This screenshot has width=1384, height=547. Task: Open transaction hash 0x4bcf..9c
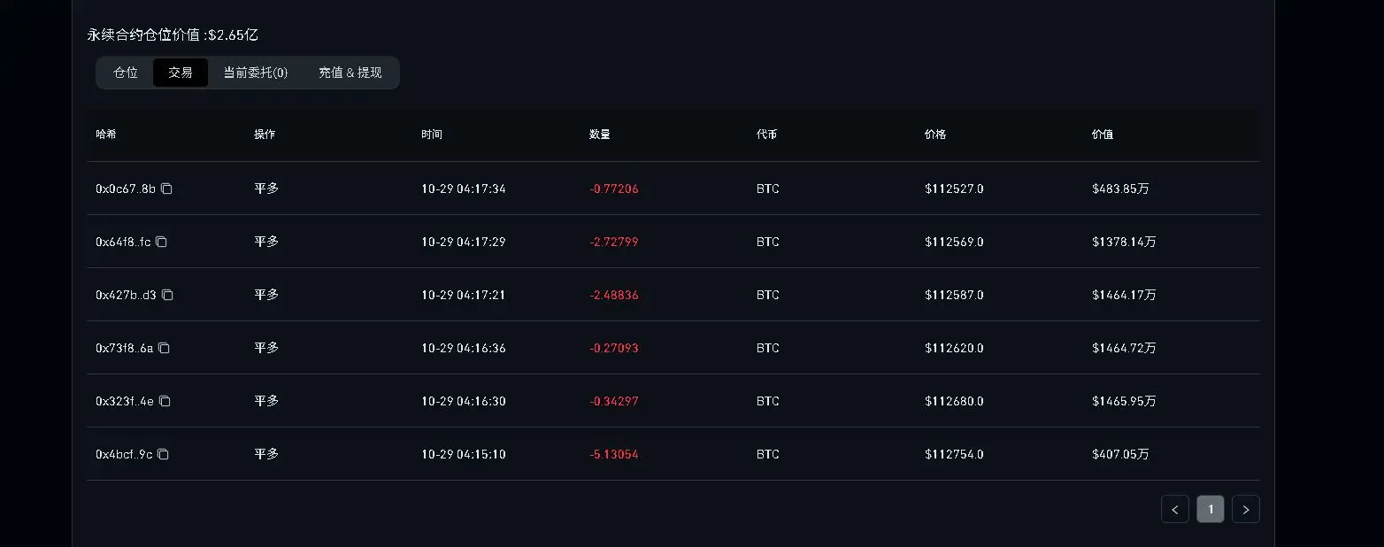(x=124, y=454)
